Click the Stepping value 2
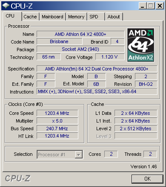This screenshot has width=166, height=187. 146,76
